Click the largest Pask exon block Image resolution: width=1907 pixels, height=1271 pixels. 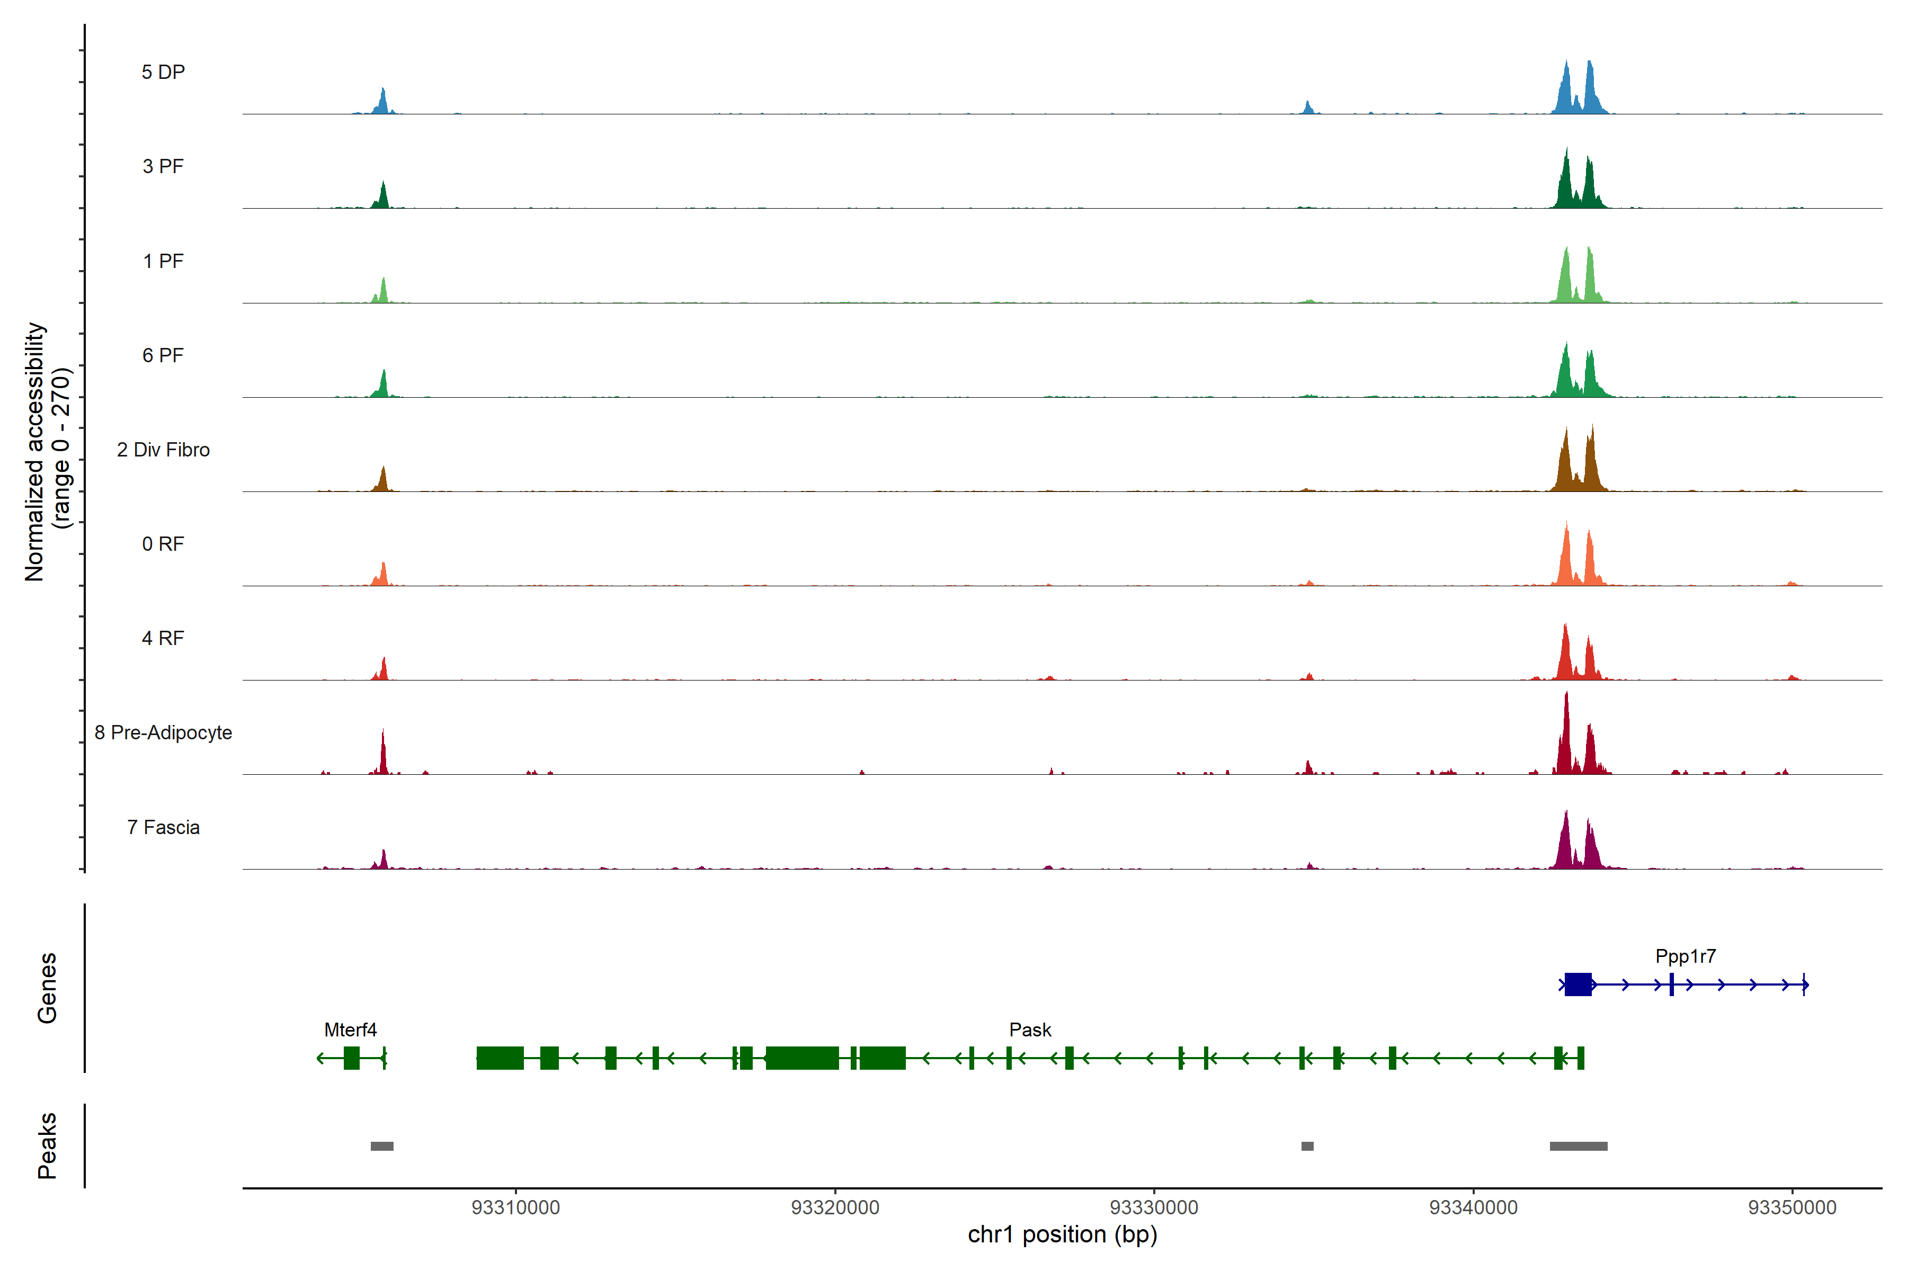tap(802, 1058)
